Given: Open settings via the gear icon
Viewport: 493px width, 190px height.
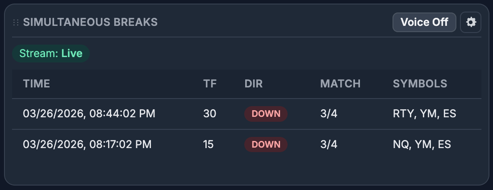Looking at the screenshot, I should (471, 22).
